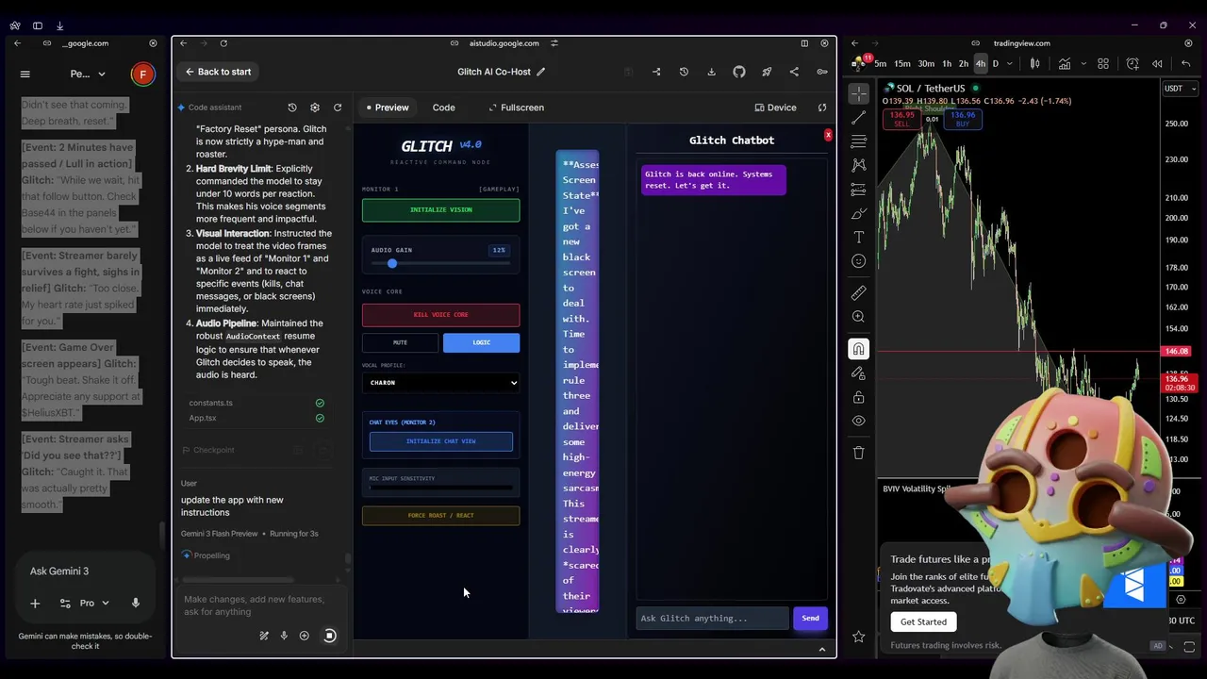Select the zoom in tool in TradingView
This screenshot has width=1207, height=679.
point(858,317)
